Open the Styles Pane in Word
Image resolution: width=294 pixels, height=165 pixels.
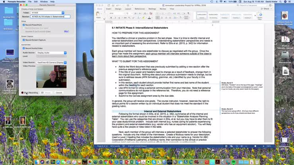click(x=260, y=16)
